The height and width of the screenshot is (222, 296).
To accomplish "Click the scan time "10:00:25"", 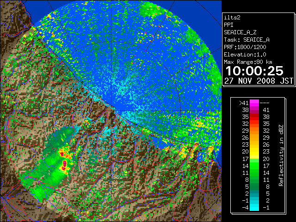I will [255, 71].
